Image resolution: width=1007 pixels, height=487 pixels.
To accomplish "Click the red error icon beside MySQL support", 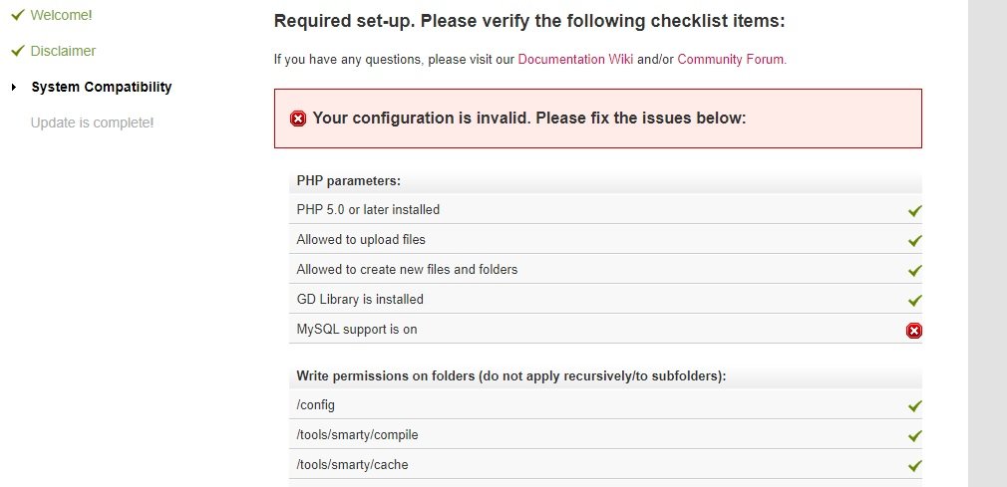I will [x=914, y=331].
